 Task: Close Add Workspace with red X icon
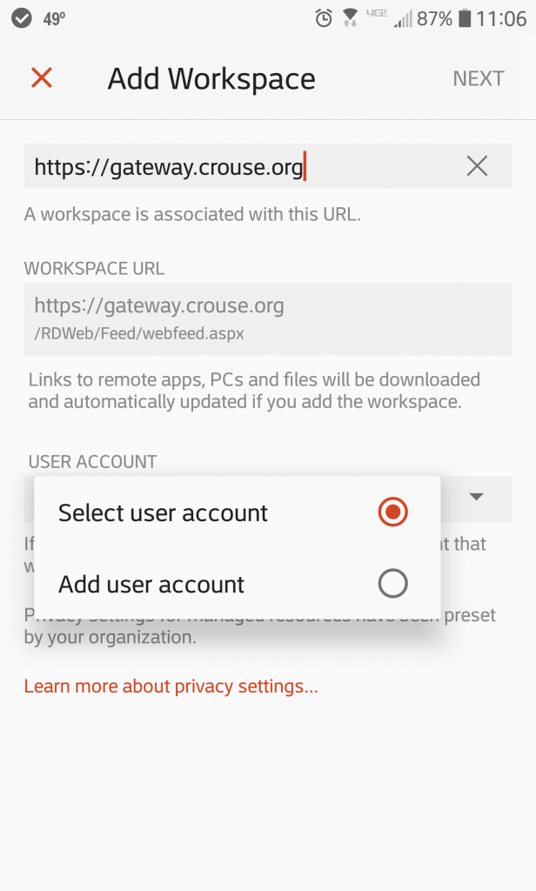(x=42, y=77)
